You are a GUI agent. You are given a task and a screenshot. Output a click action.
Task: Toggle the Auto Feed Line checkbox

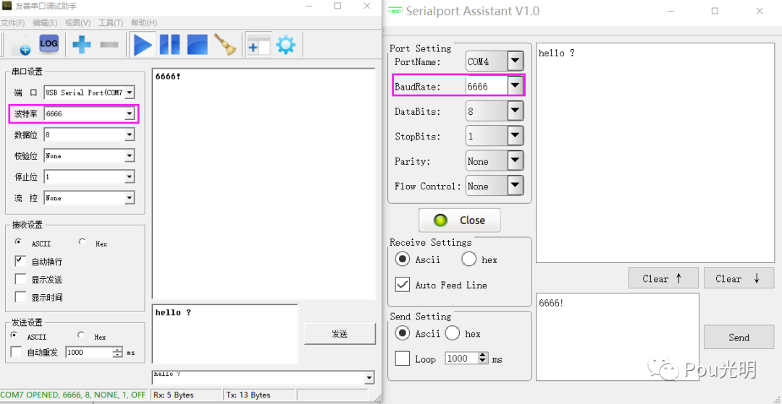tap(402, 285)
